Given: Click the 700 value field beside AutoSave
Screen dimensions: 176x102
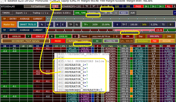Looking at the screenshot, I should [x=154, y=41].
